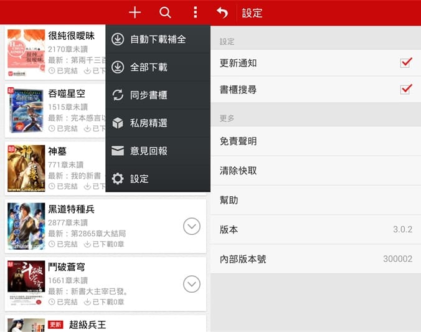The width and height of the screenshot is (421, 332).
Task: Expand options for 鬥破蒼穹
Action: point(192,284)
